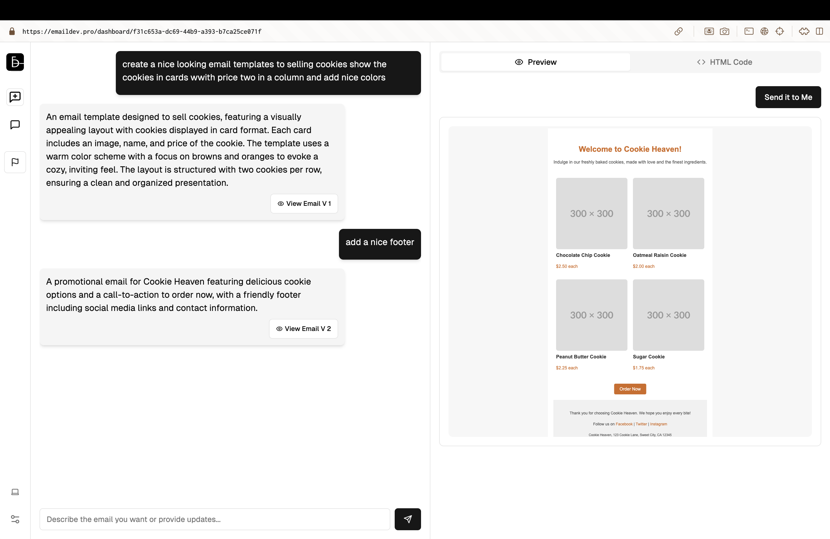The width and height of the screenshot is (830, 539).
Task: Click the laptop icon in sidebar
Action: pyautogui.click(x=15, y=492)
